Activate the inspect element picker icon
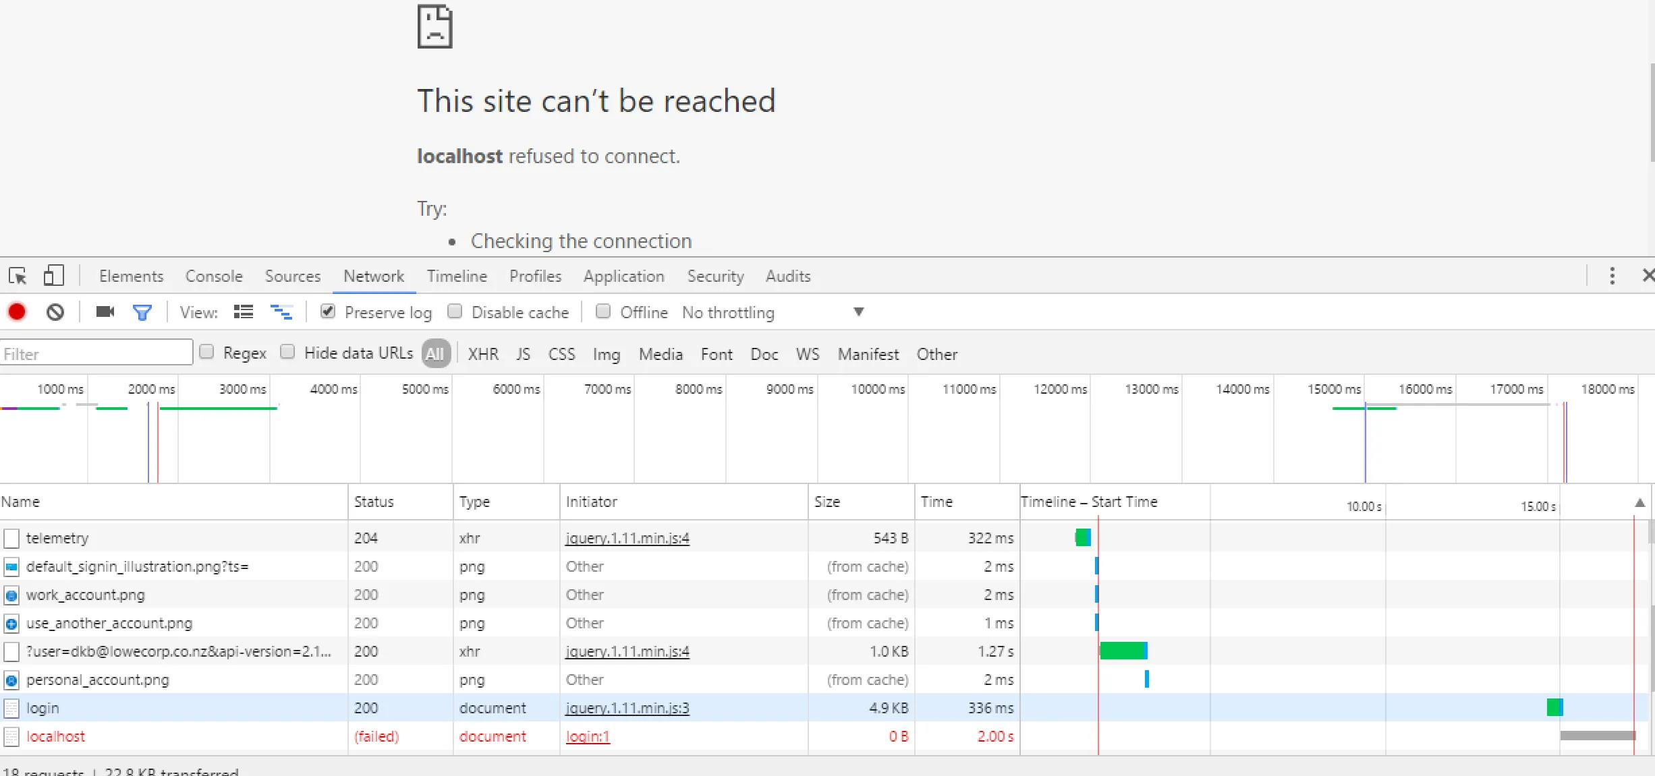The image size is (1655, 776). 18,276
